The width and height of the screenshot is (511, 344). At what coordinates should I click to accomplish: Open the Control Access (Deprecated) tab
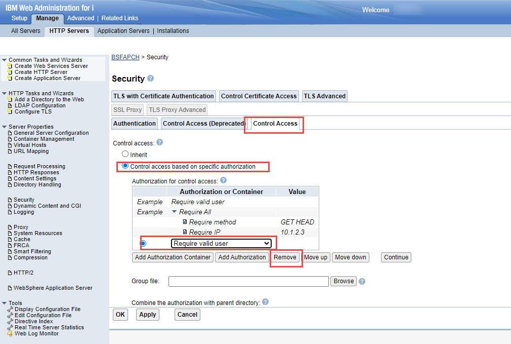pos(204,124)
